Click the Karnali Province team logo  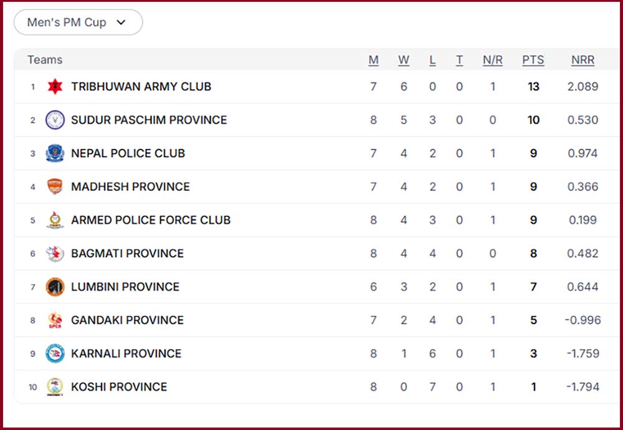tap(55, 353)
